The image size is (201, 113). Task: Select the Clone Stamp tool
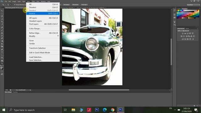[2, 33]
